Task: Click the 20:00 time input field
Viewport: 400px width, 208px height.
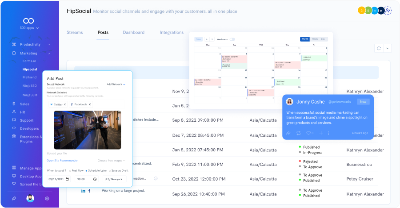Action: click(x=86, y=179)
